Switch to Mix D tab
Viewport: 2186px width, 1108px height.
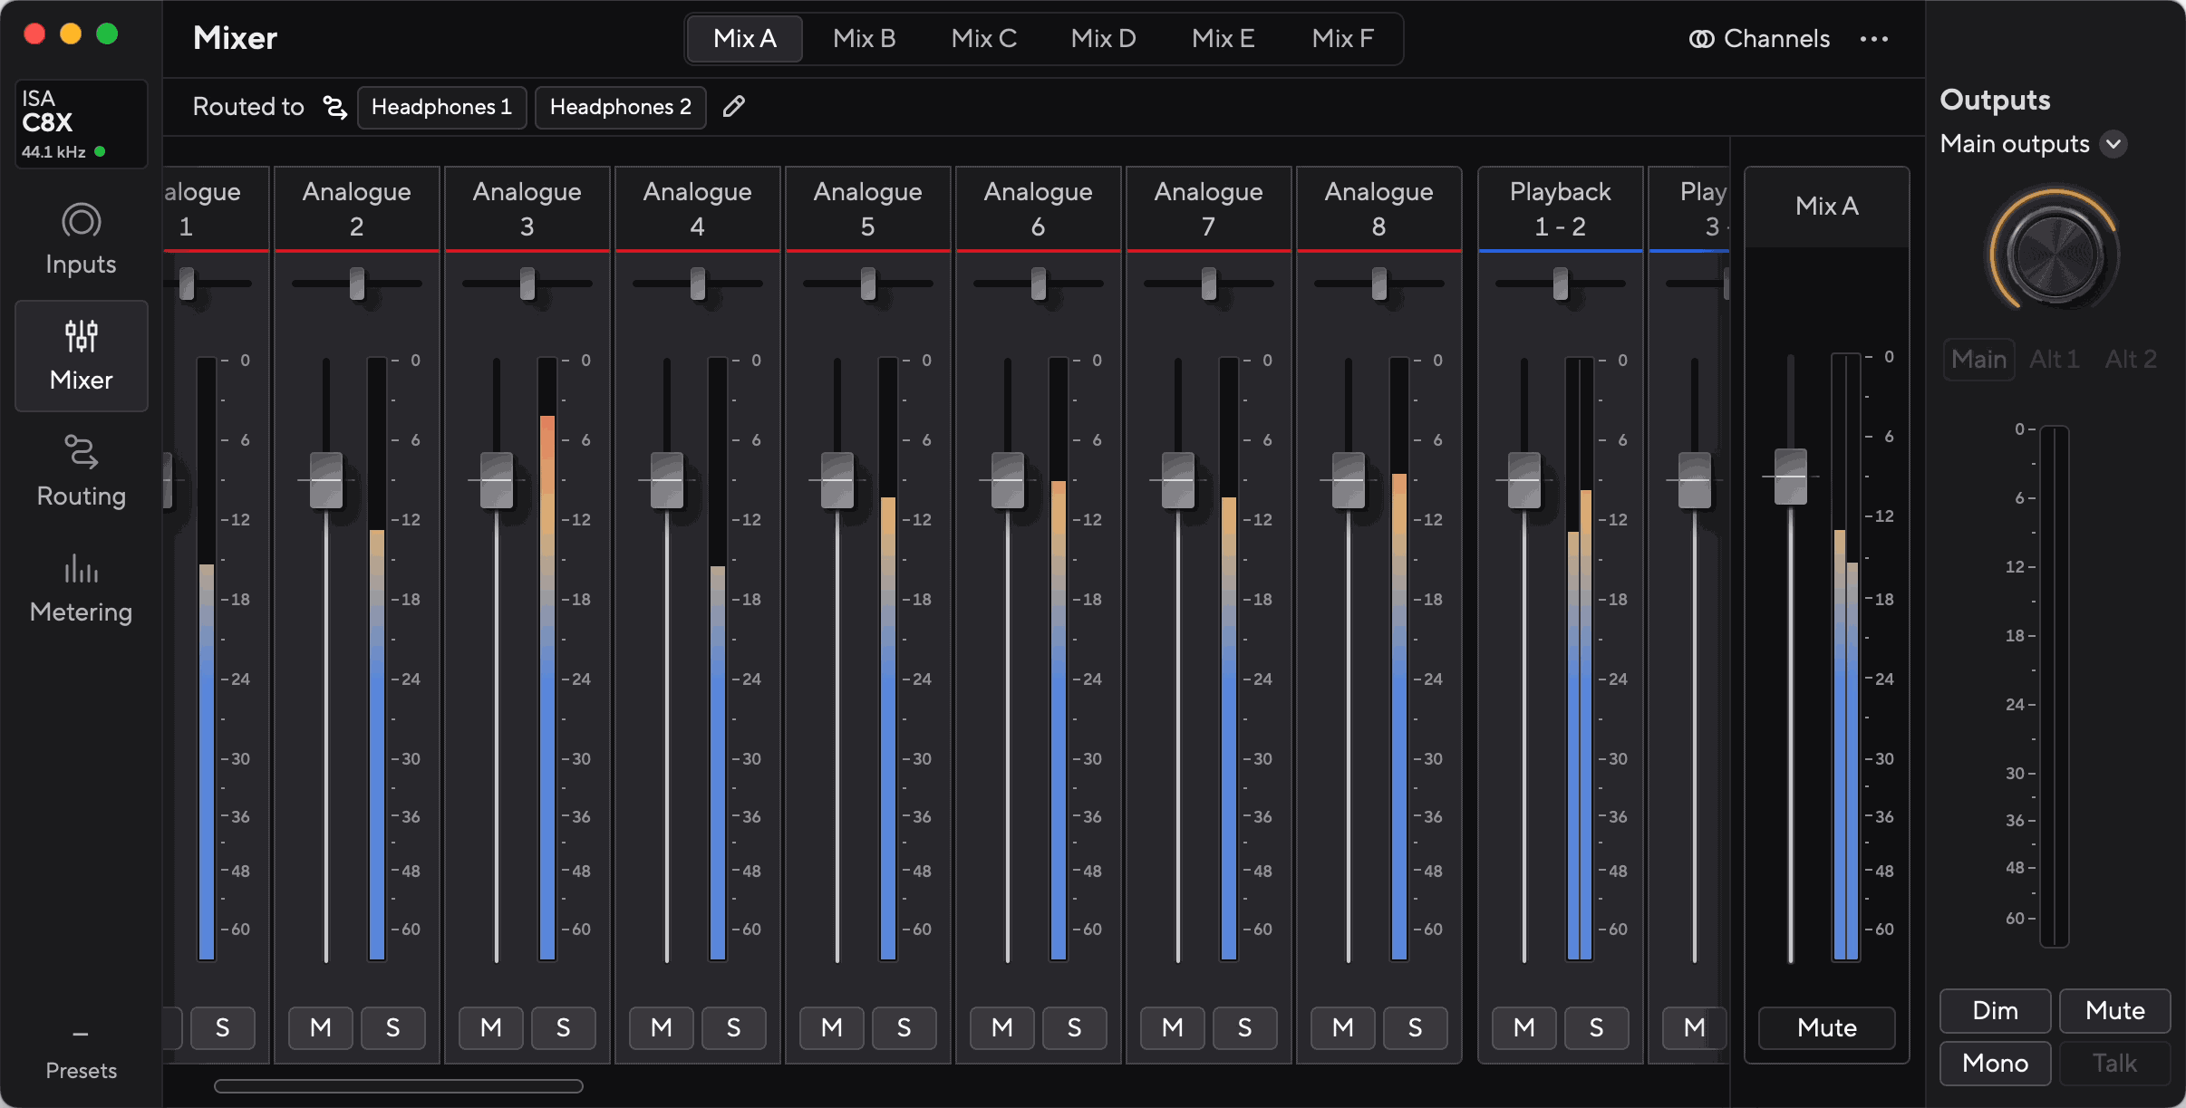1103,39
